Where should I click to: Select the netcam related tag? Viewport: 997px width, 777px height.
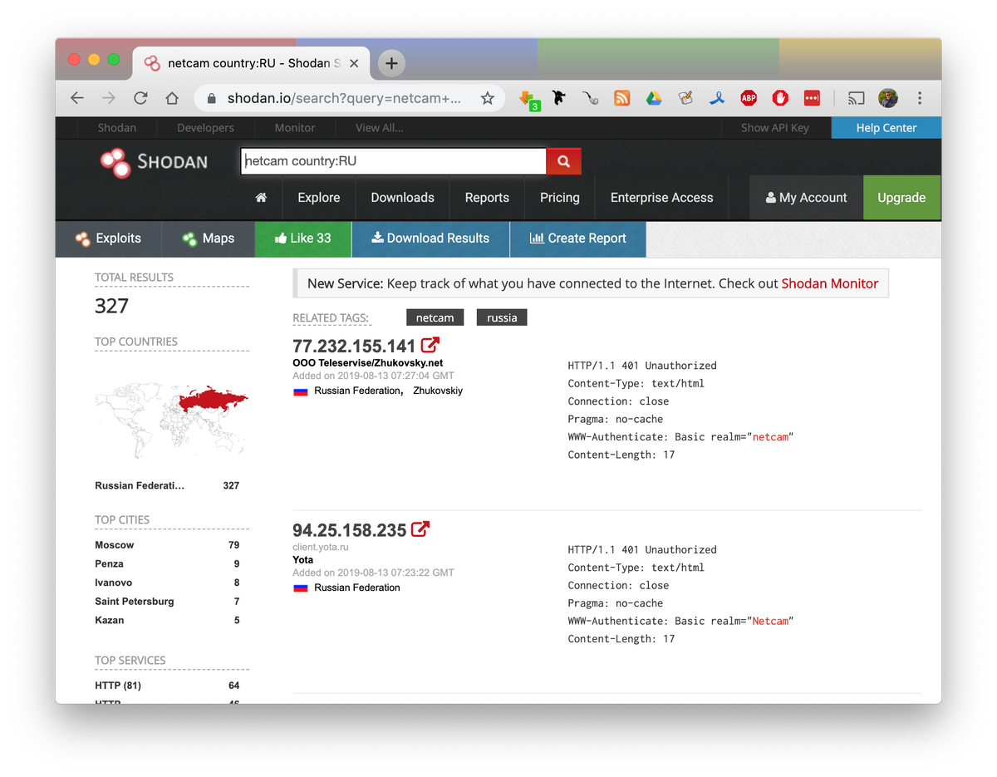tap(435, 317)
